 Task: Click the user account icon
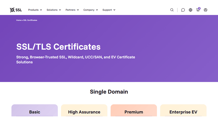205,10
